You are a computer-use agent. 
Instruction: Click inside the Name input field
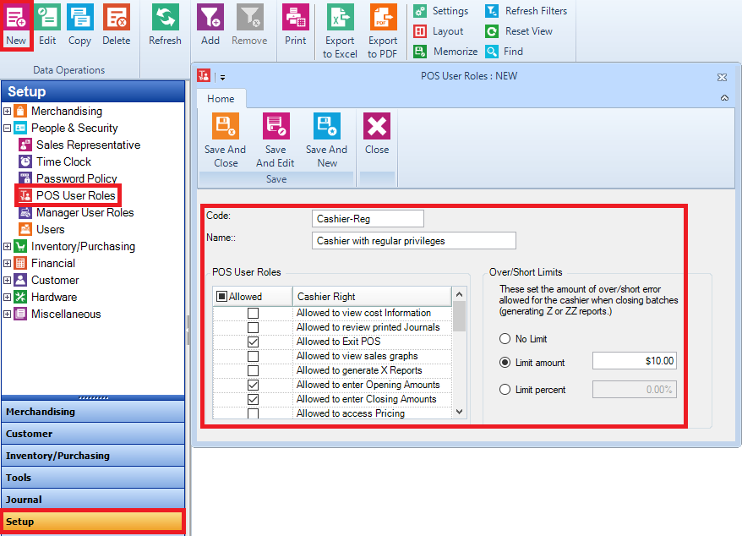click(x=414, y=240)
